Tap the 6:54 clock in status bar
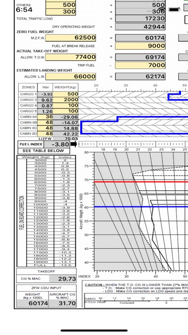 click(x=24, y=10)
